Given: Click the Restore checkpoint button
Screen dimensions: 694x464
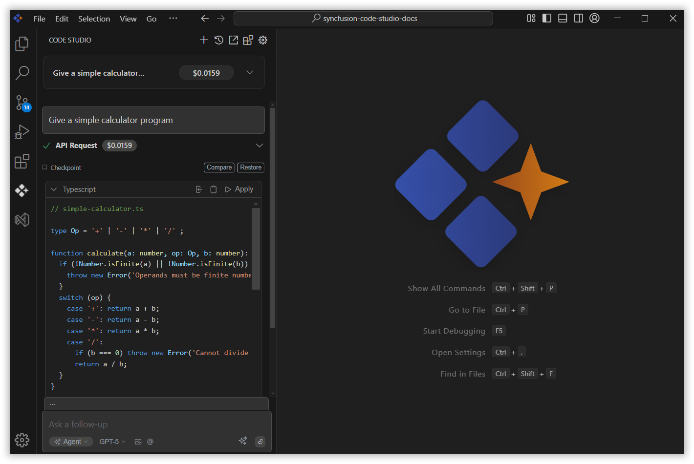Looking at the screenshot, I should (251, 168).
